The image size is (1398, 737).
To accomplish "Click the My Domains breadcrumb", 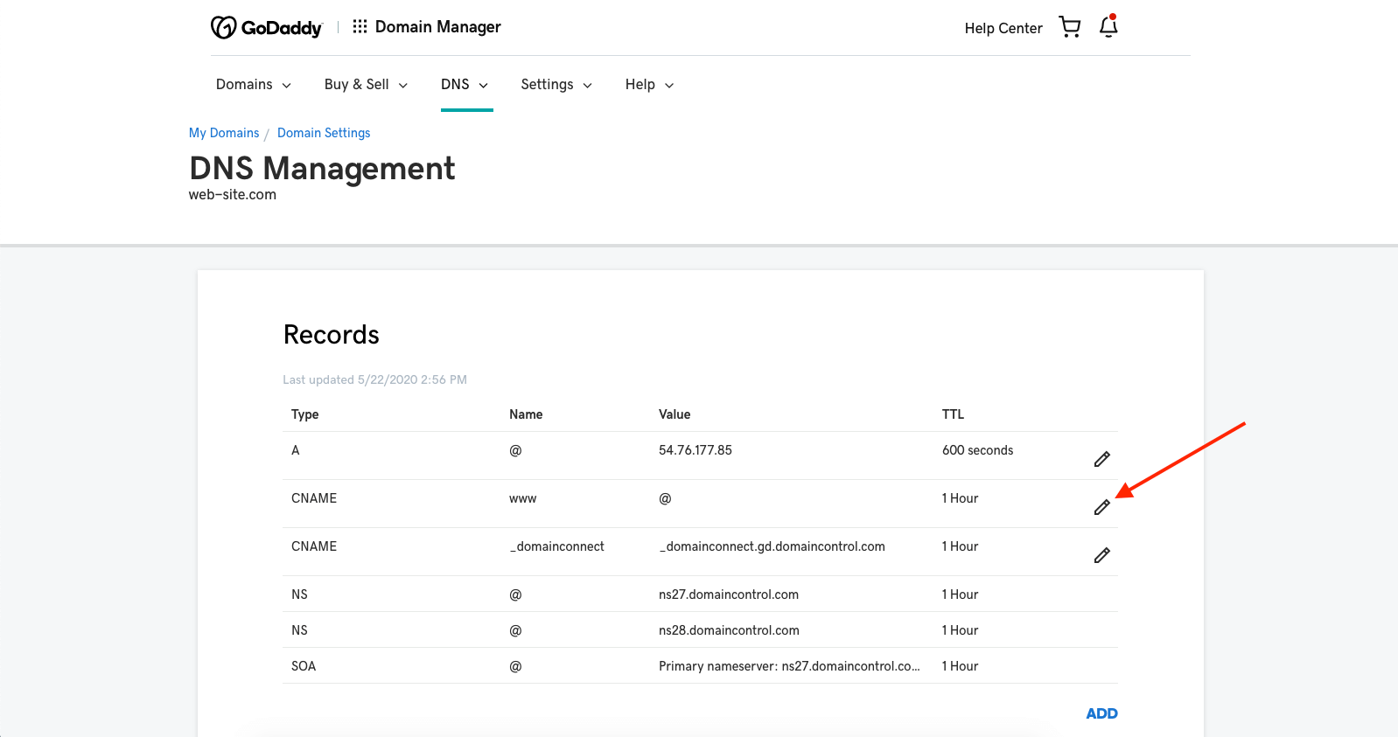I will coord(224,133).
